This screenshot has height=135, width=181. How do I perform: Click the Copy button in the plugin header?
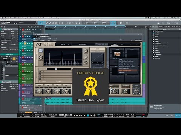49,40
